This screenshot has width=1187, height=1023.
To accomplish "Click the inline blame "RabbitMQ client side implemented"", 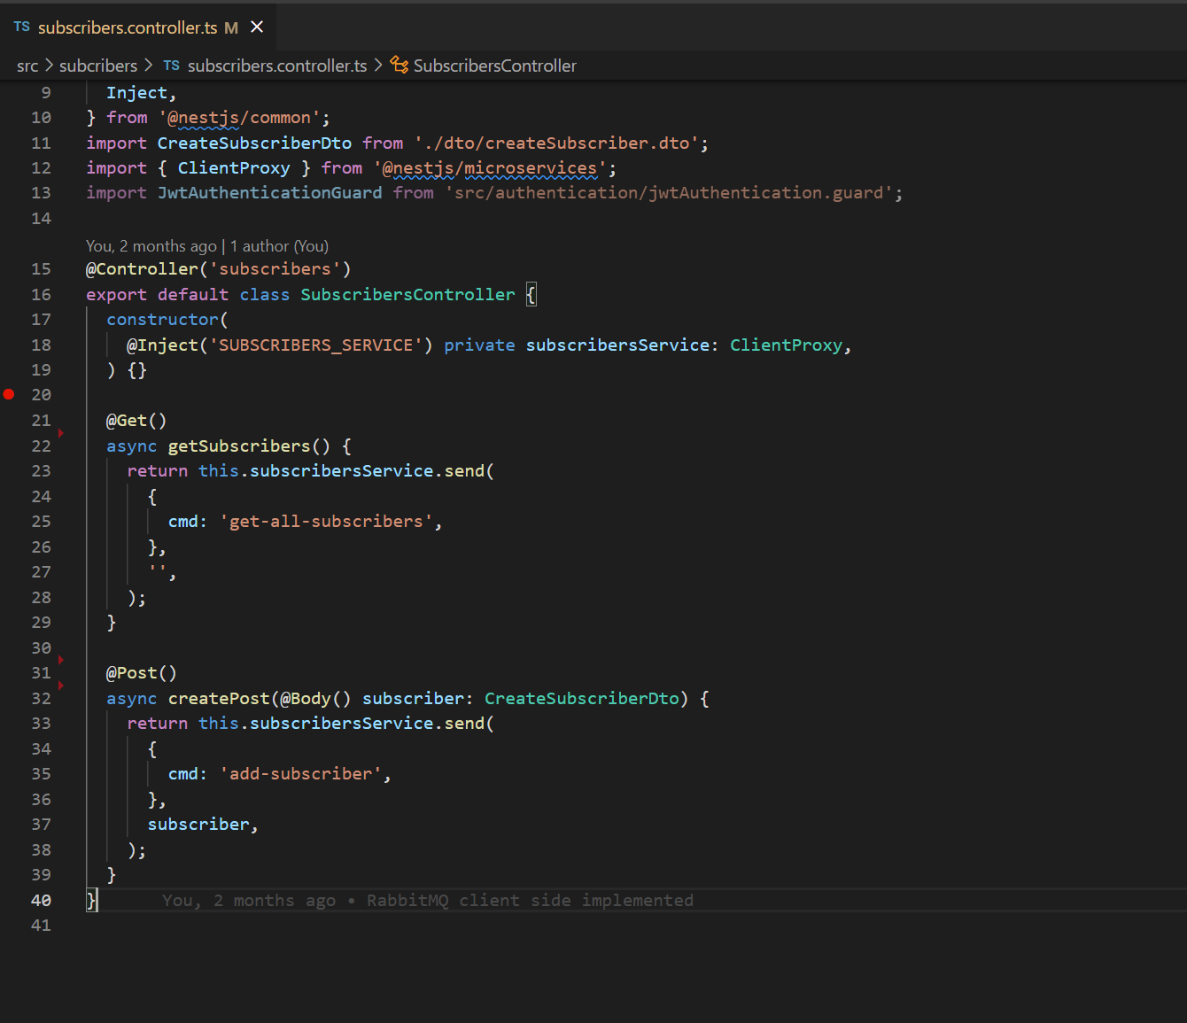I will (530, 901).
